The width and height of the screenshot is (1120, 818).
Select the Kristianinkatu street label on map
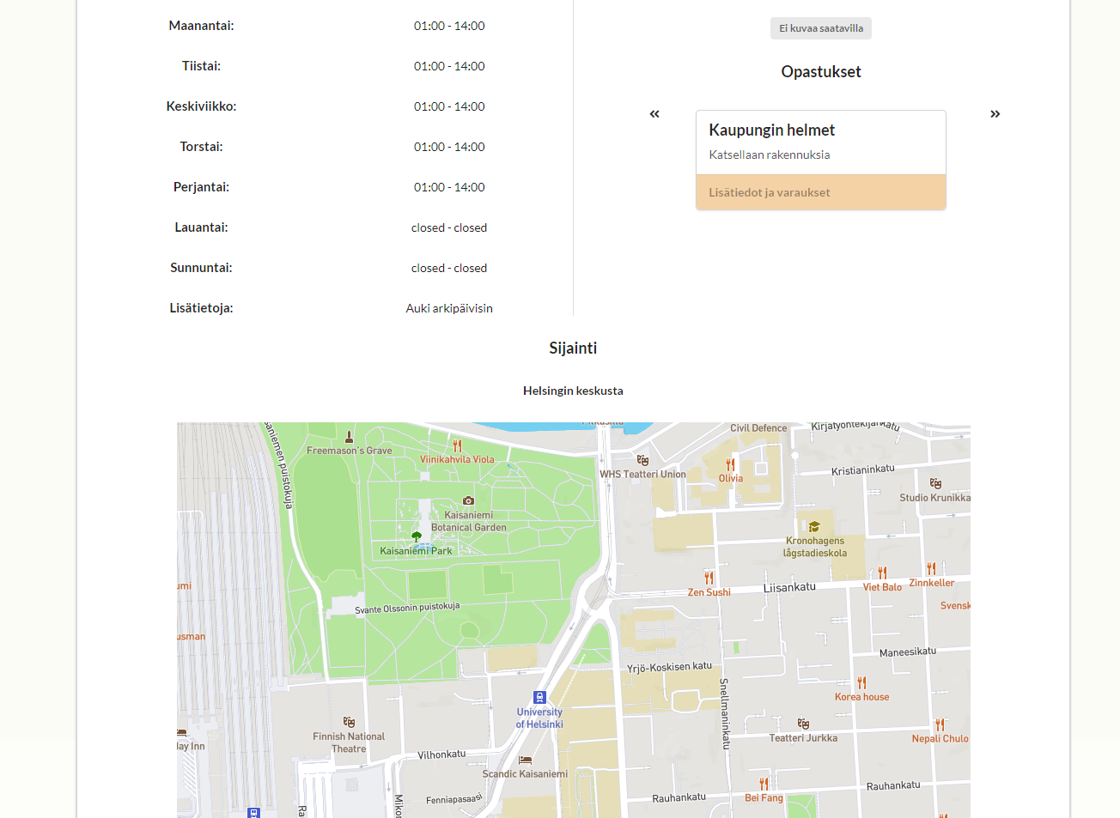(863, 470)
